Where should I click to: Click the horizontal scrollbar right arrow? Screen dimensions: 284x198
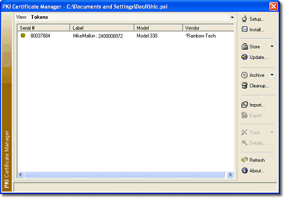[230, 175]
